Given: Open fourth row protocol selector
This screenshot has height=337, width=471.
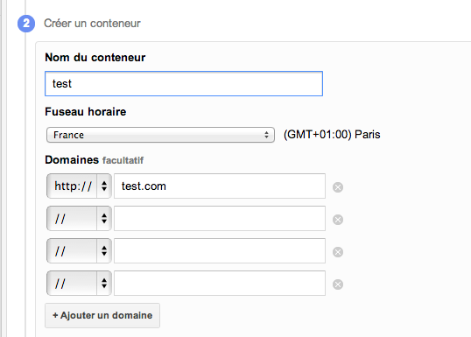Looking at the screenshot, I should (x=80, y=284).
